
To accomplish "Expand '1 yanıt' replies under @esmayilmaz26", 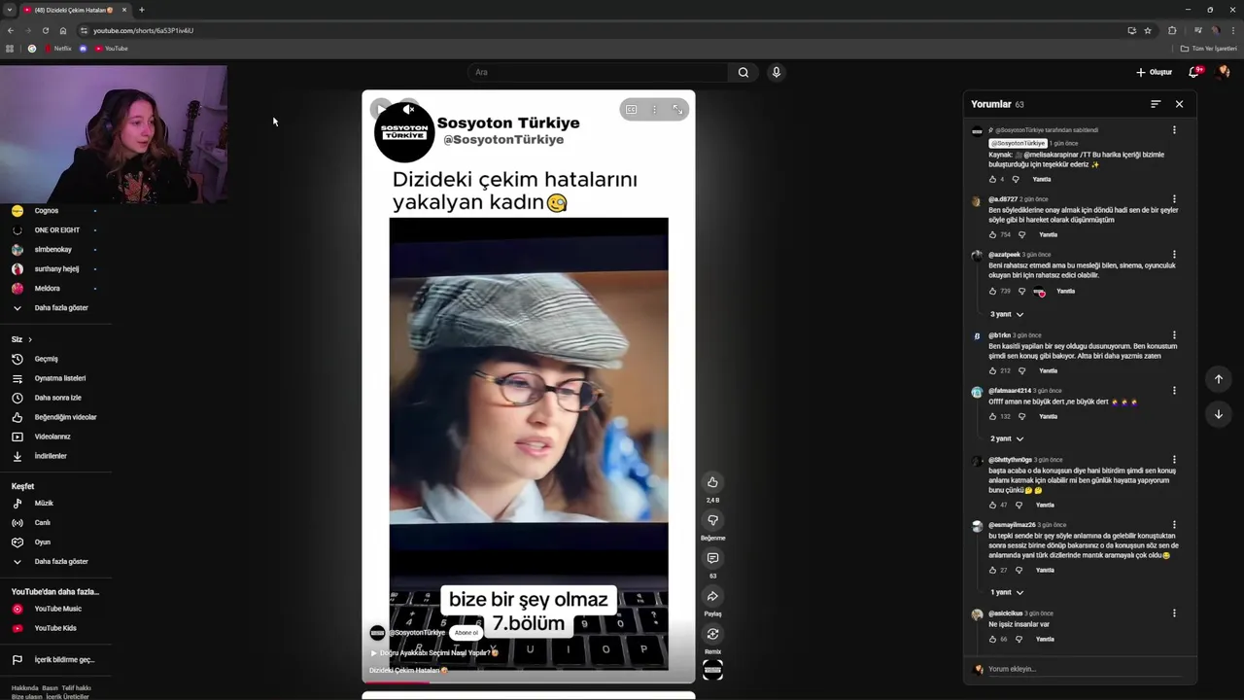I will [1007, 592].
